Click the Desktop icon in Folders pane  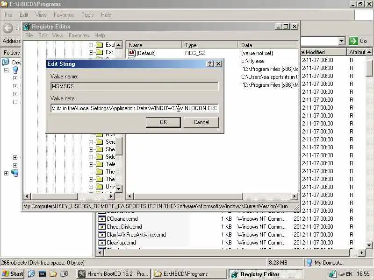(x=6, y=62)
